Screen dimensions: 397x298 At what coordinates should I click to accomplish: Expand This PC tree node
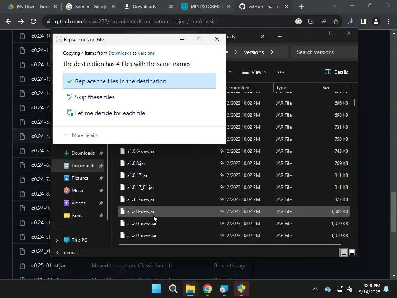pyautogui.click(x=57, y=240)
